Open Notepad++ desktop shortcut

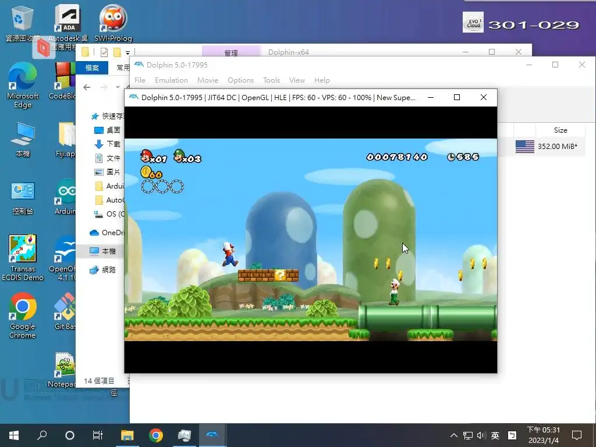pos(63,370)
